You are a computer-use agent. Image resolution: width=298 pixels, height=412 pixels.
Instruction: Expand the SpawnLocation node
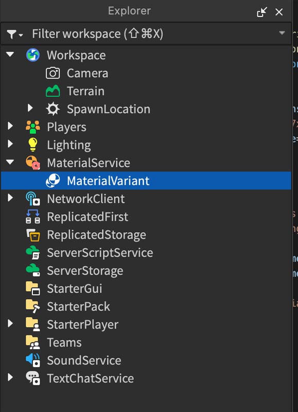tap(30, 108)
